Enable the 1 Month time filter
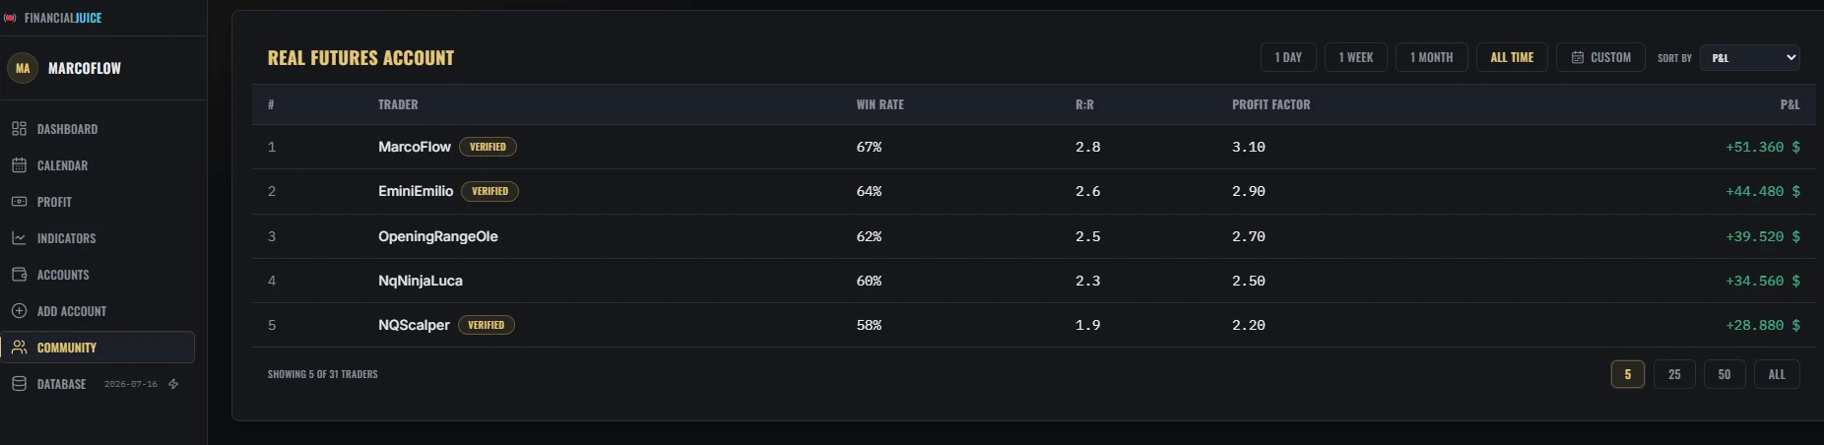Image resolution: width=1824 pixels, height=445 pixels. tap(1432, 57)
